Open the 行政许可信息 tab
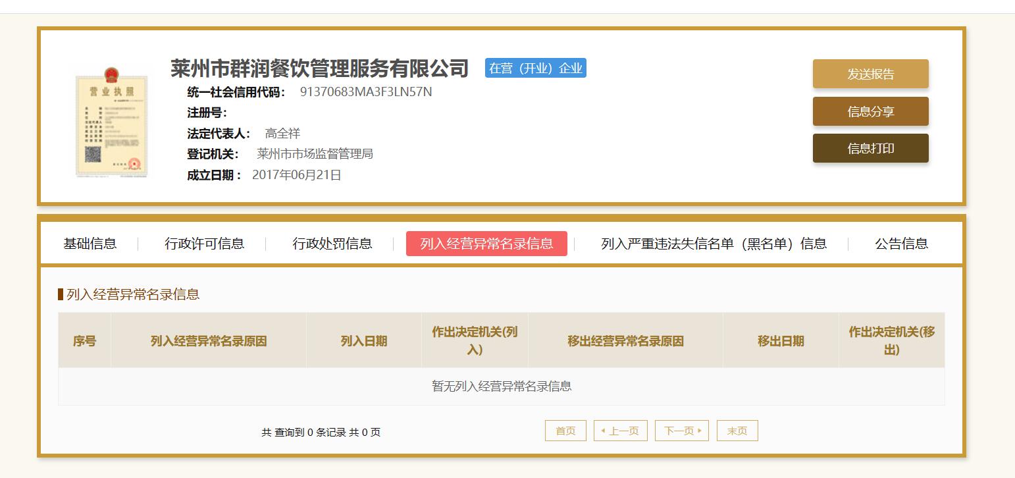 [204, 244]
